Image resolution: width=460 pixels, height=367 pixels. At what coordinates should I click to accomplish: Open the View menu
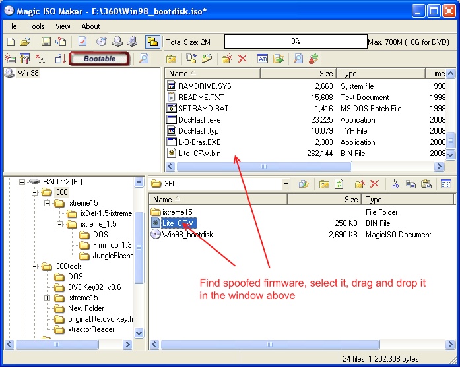[x=63, y=26]
